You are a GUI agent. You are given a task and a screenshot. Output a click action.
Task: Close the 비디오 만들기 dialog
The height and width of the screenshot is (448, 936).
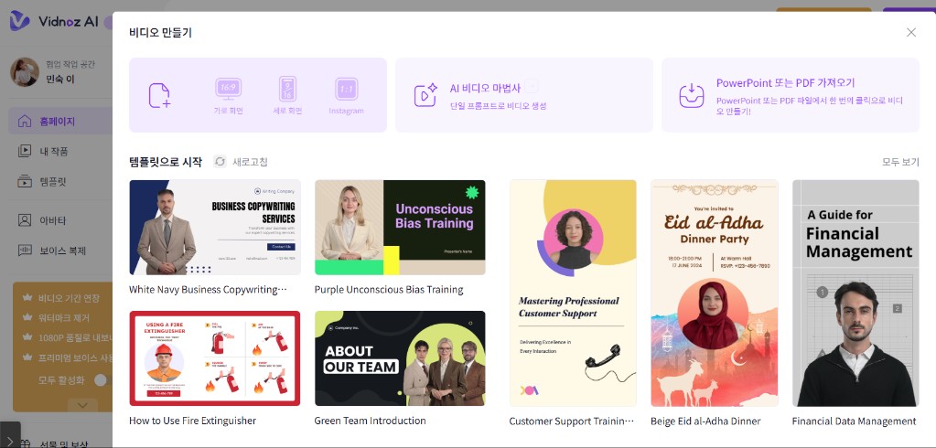coord(910,32)
